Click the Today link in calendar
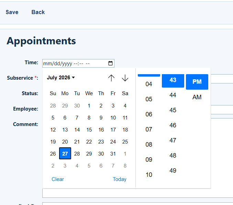The image size is (233, 205). click(x=120, y=179)
